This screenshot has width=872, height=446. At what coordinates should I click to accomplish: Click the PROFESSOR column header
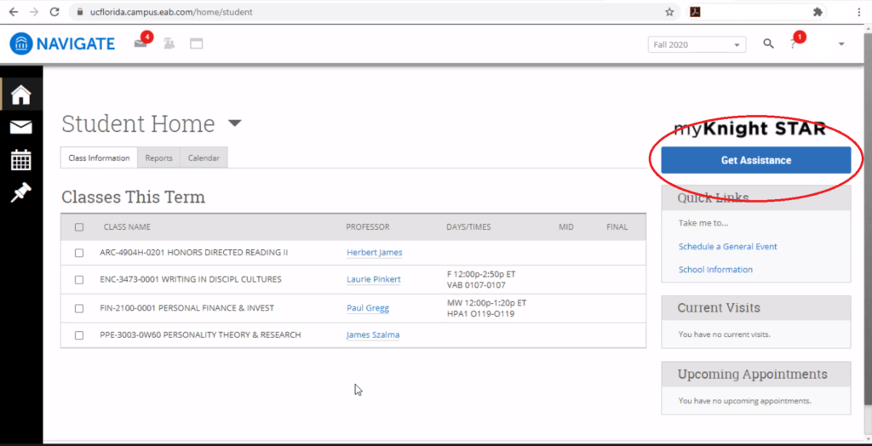[368, 227]
